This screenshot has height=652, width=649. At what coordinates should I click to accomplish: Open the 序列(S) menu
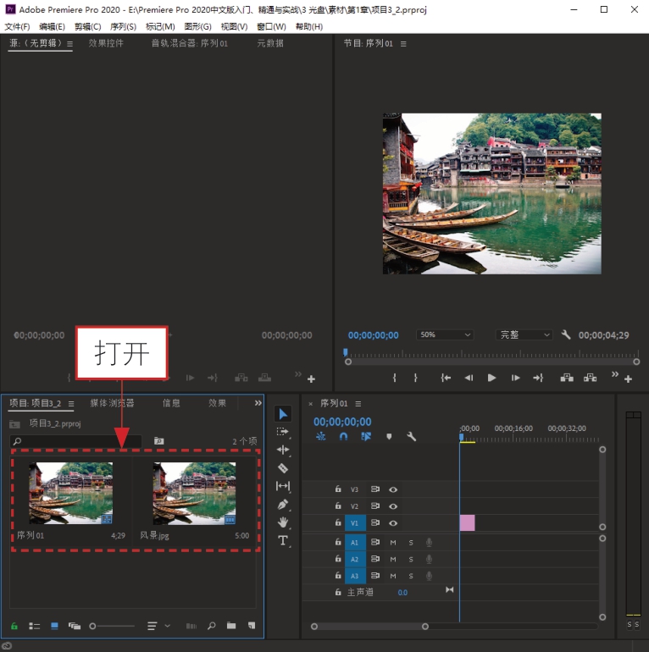click(123, 26)
